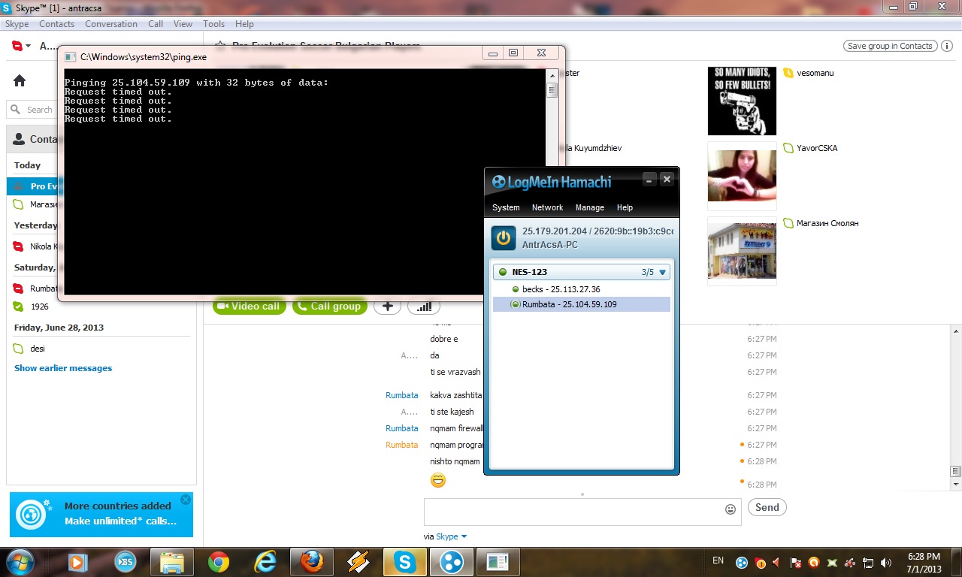This screenshot has height=577, width=962.
Task: Click the EN language indicator
Action: click(x=718, y=560)
